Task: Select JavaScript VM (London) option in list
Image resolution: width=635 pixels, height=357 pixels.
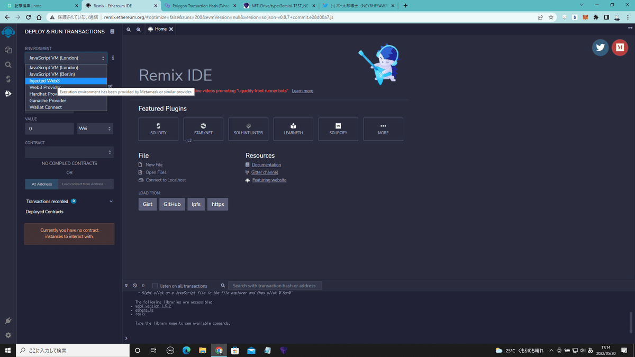Action: click(66, 68)
